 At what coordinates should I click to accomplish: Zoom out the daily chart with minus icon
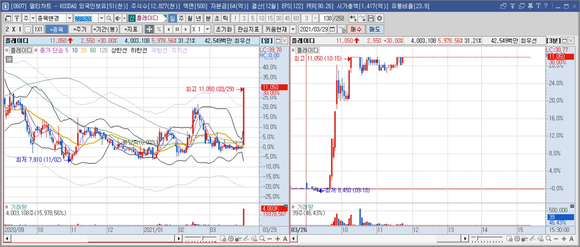click(x=270, y=239)
